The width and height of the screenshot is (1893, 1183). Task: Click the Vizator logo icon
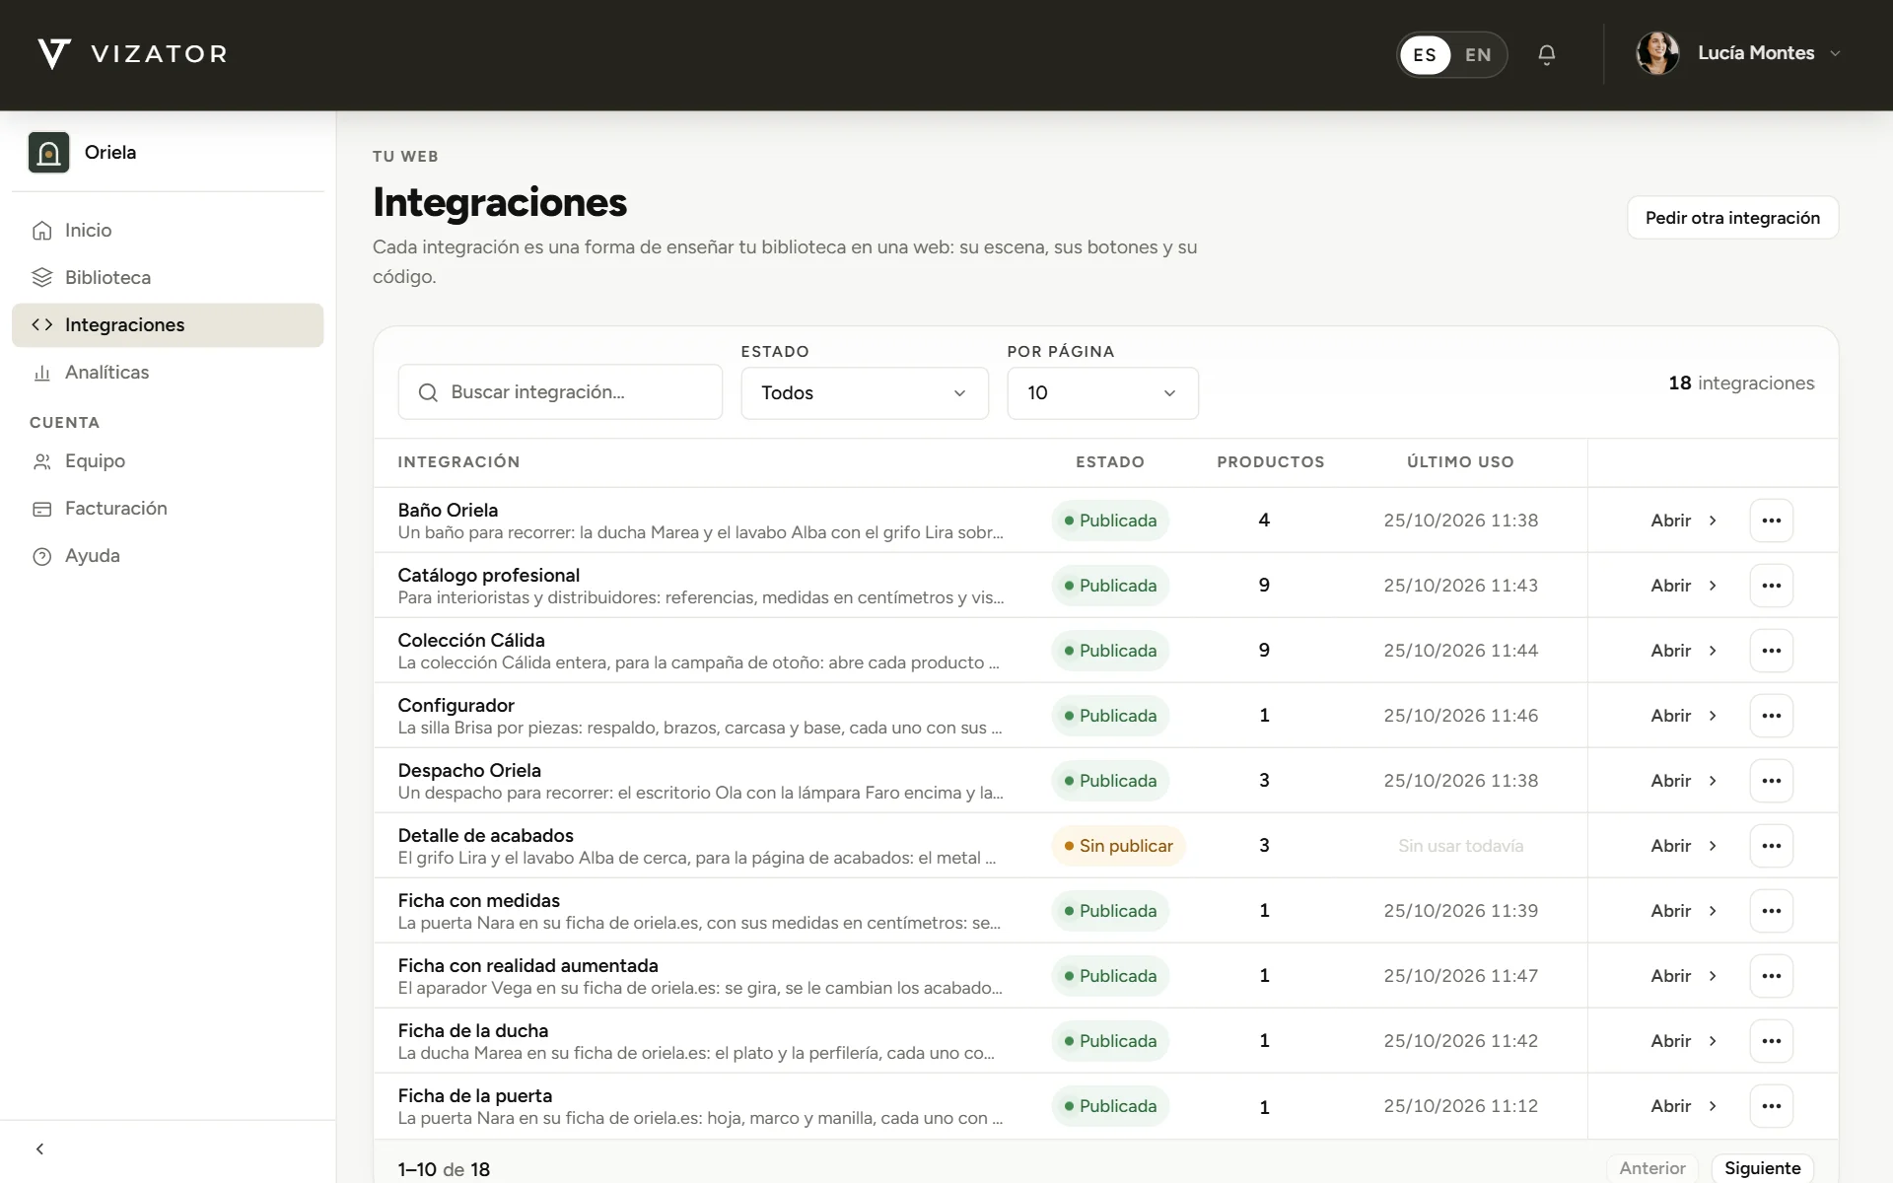point(54,54)
